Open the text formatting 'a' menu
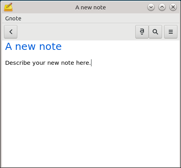Viewport: 181px width, 168px height. click(142, 32)
